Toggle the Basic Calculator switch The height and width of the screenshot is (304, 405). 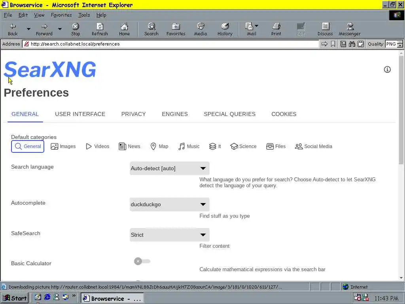[x=142, y=261]
